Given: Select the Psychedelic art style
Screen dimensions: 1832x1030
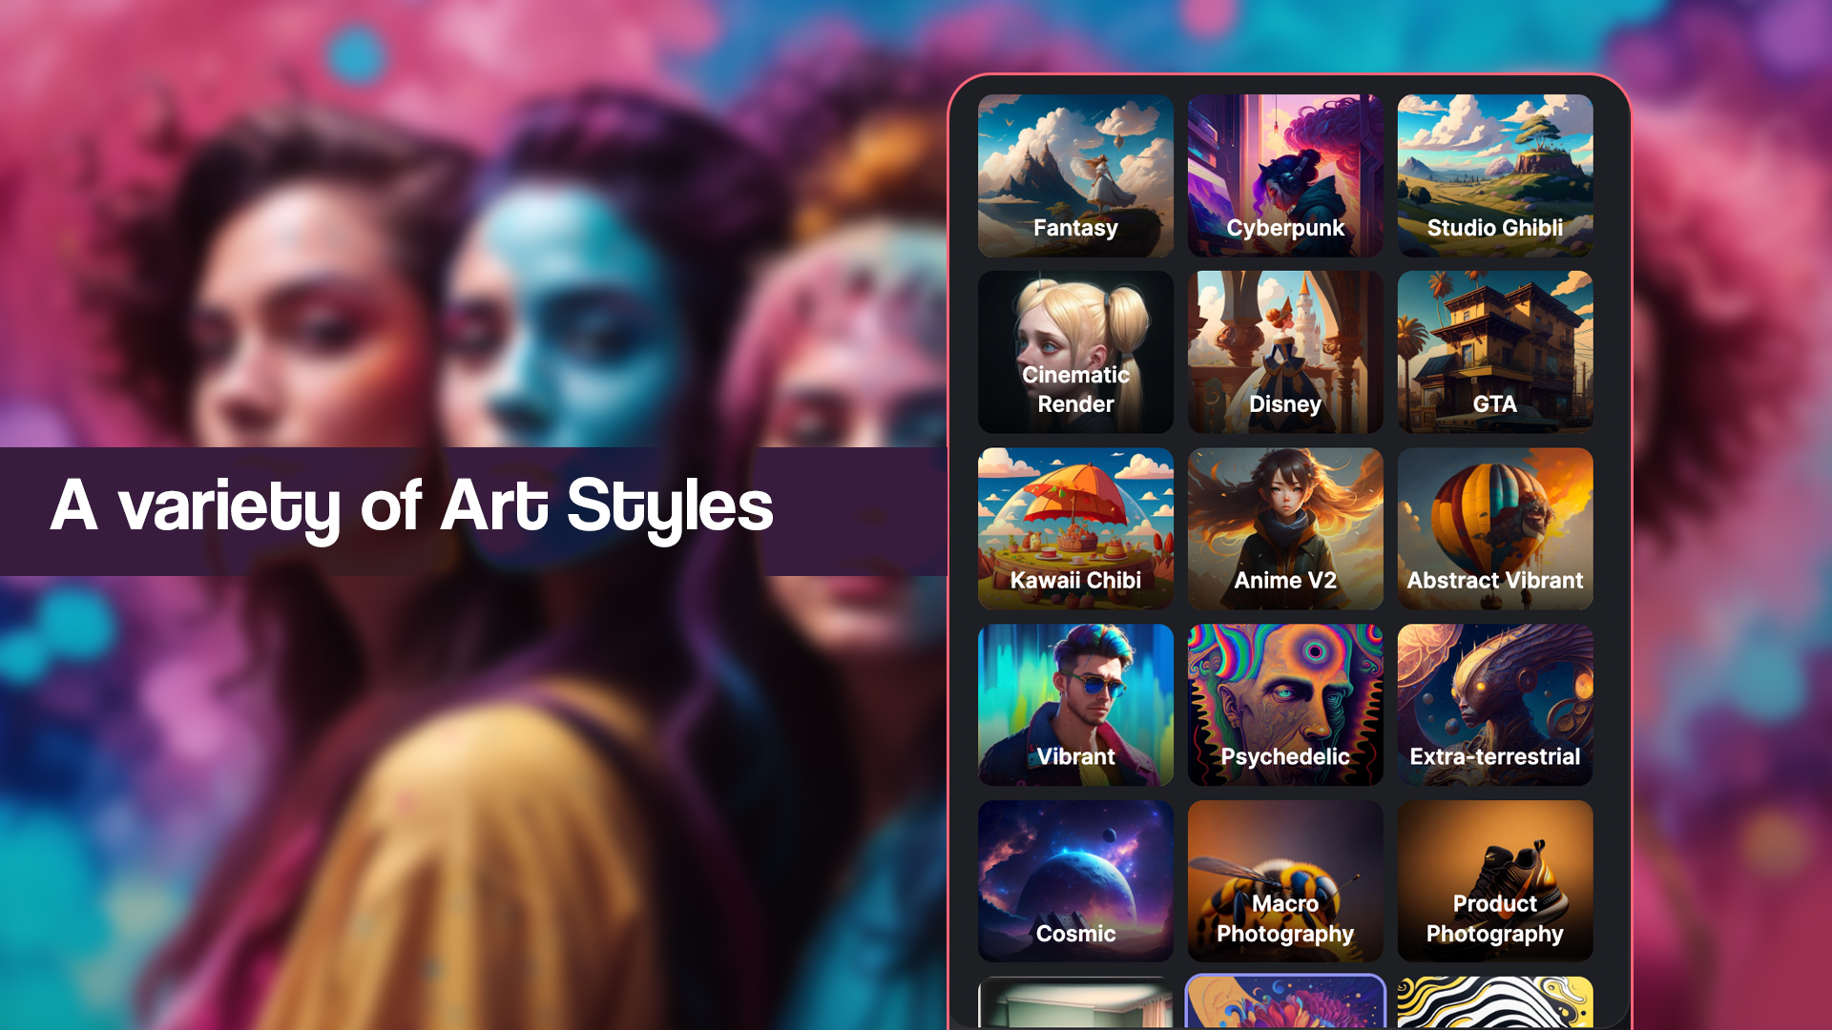Looking at the screenshot, I should (x=1284, y=704).
